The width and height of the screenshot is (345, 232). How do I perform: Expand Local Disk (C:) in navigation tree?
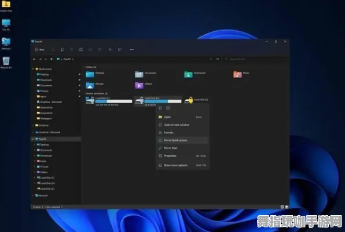(35, 178)
